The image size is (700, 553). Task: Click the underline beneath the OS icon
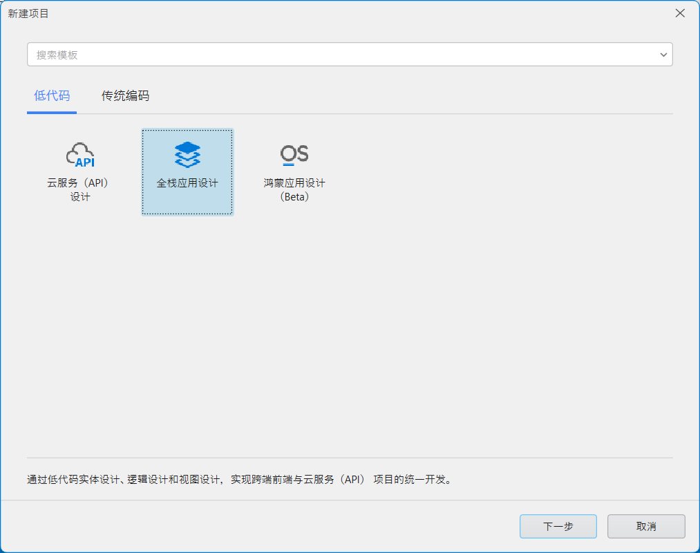288,165
